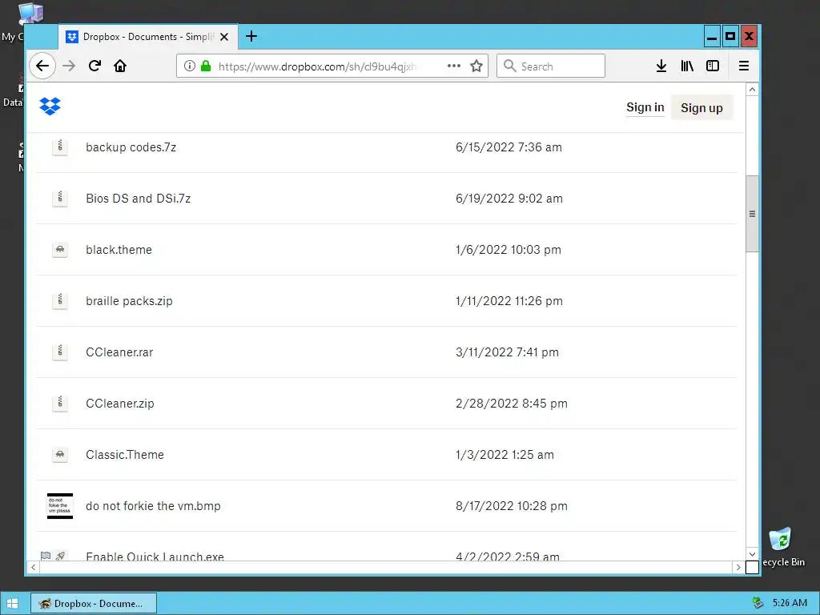Viewport: 820px width, 615px height.
Task: Click the archive icon for CCleaner.zip
Action: pos(59,404)
